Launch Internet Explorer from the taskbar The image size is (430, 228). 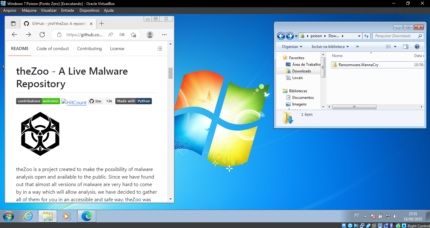(28, 216)
